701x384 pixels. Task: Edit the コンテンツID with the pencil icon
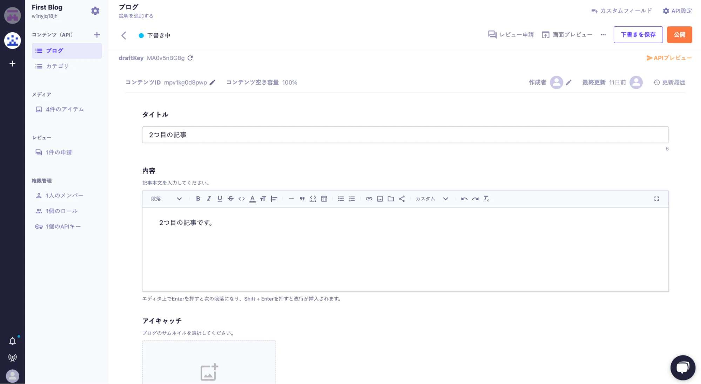(213, 82)
